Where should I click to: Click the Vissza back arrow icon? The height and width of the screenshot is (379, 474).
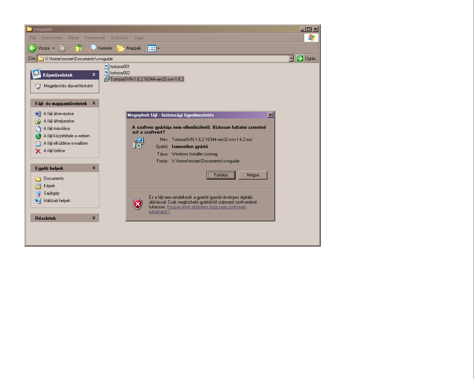pyautogui.click(x=32, y=48)
